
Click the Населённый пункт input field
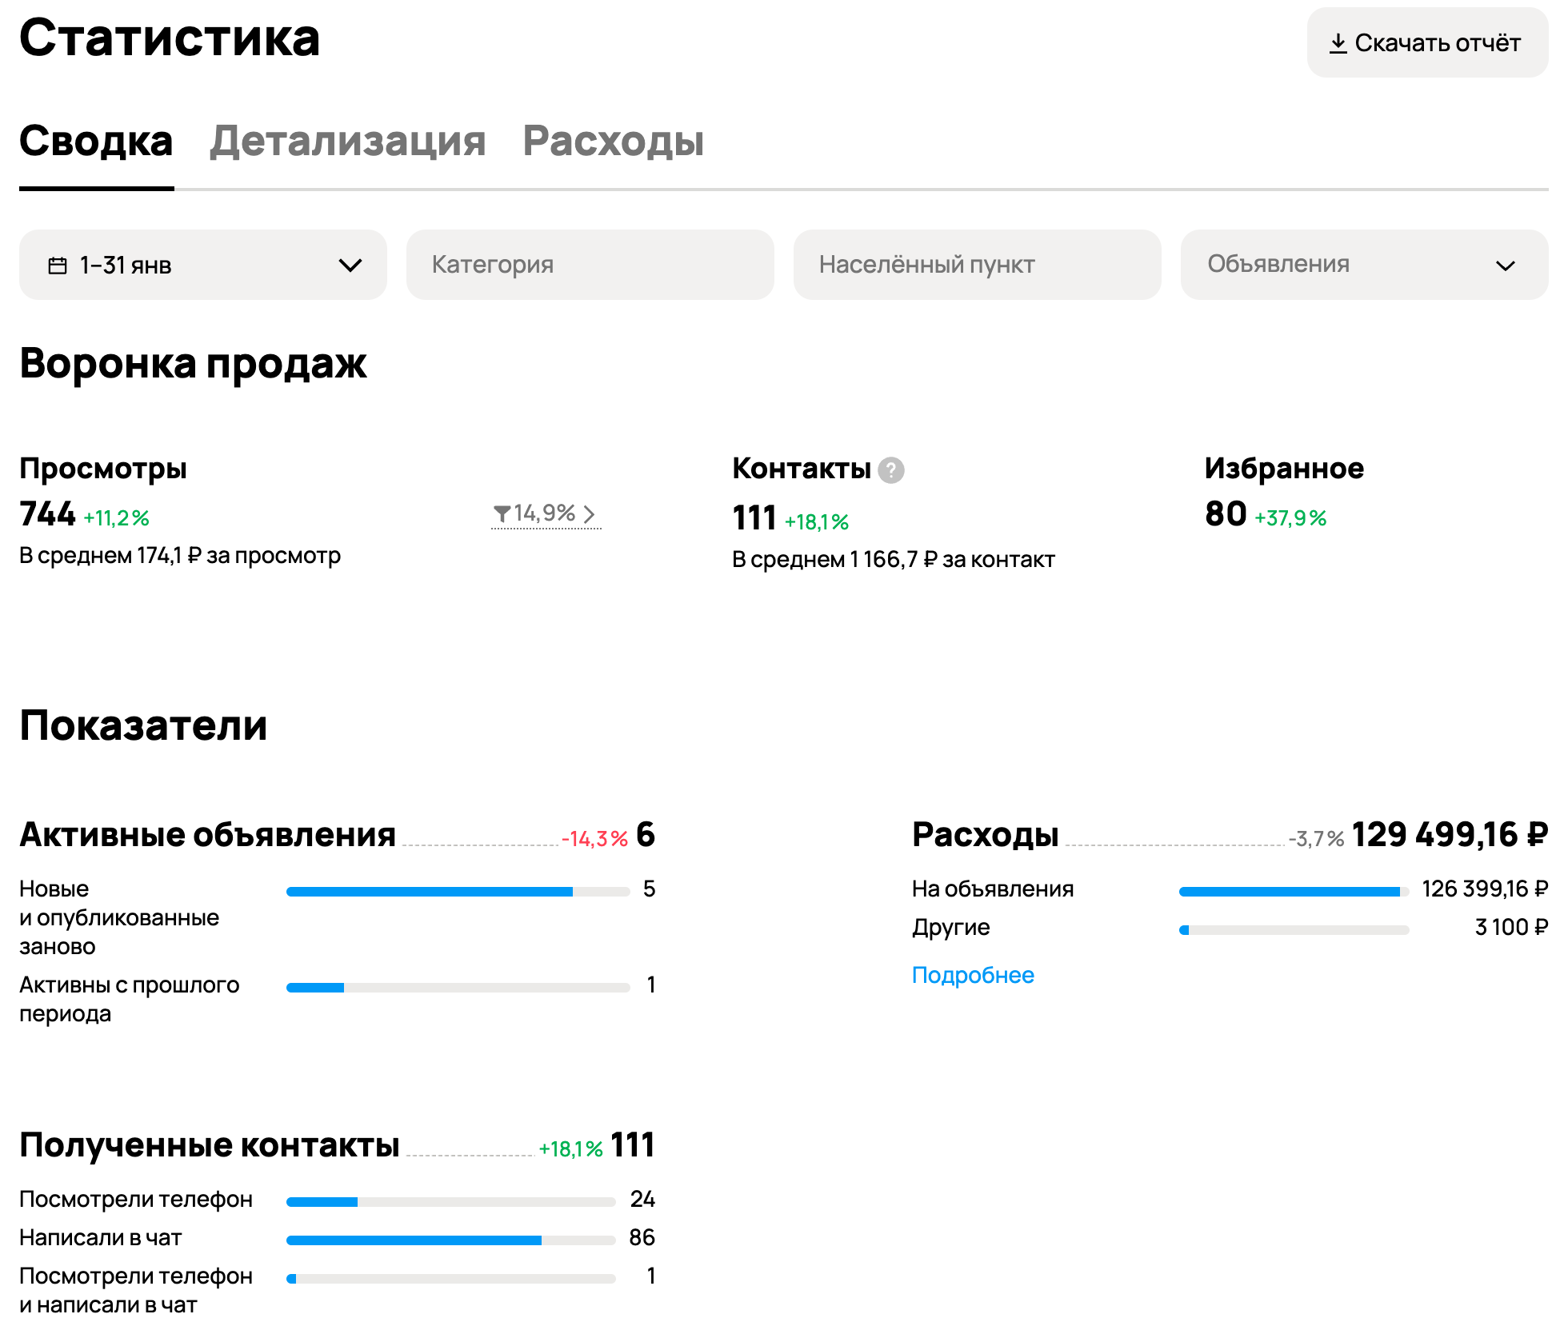[976, 265]
